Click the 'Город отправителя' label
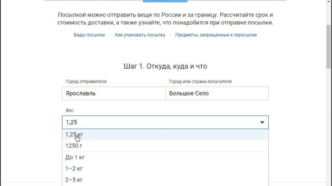 point(86,82)
